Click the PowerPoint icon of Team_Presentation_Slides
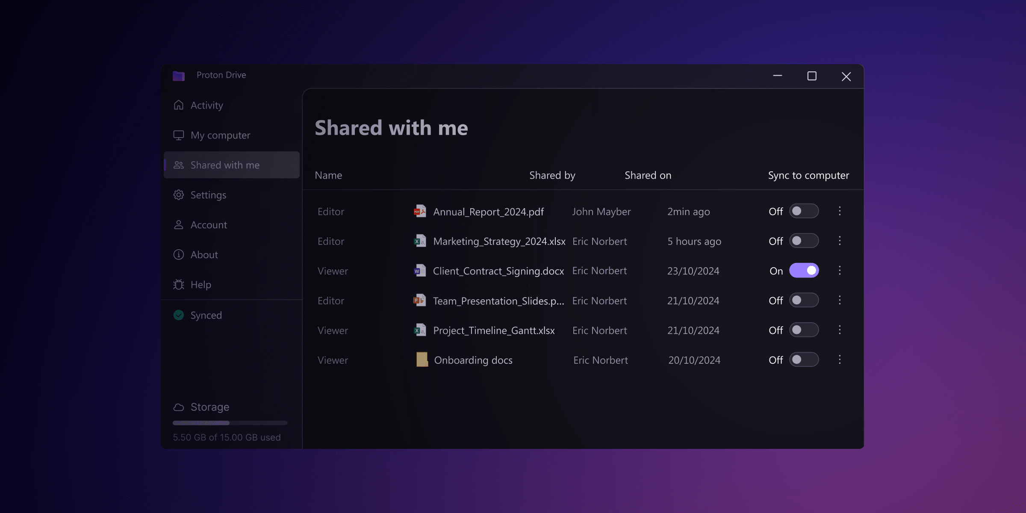This screenshot has height=513, width=1026. point(420,301)
